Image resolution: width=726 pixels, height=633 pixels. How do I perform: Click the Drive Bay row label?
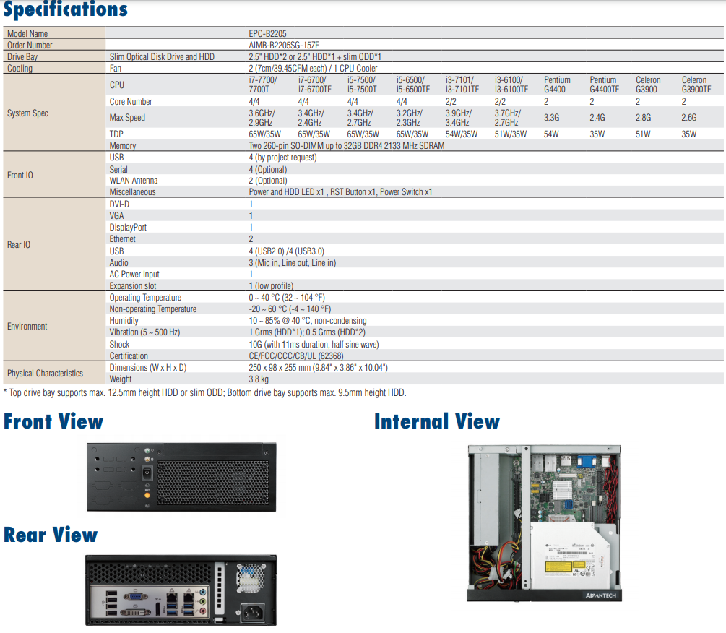point(22,56)
